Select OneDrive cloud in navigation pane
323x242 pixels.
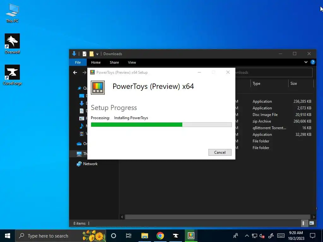coord(79,144)
